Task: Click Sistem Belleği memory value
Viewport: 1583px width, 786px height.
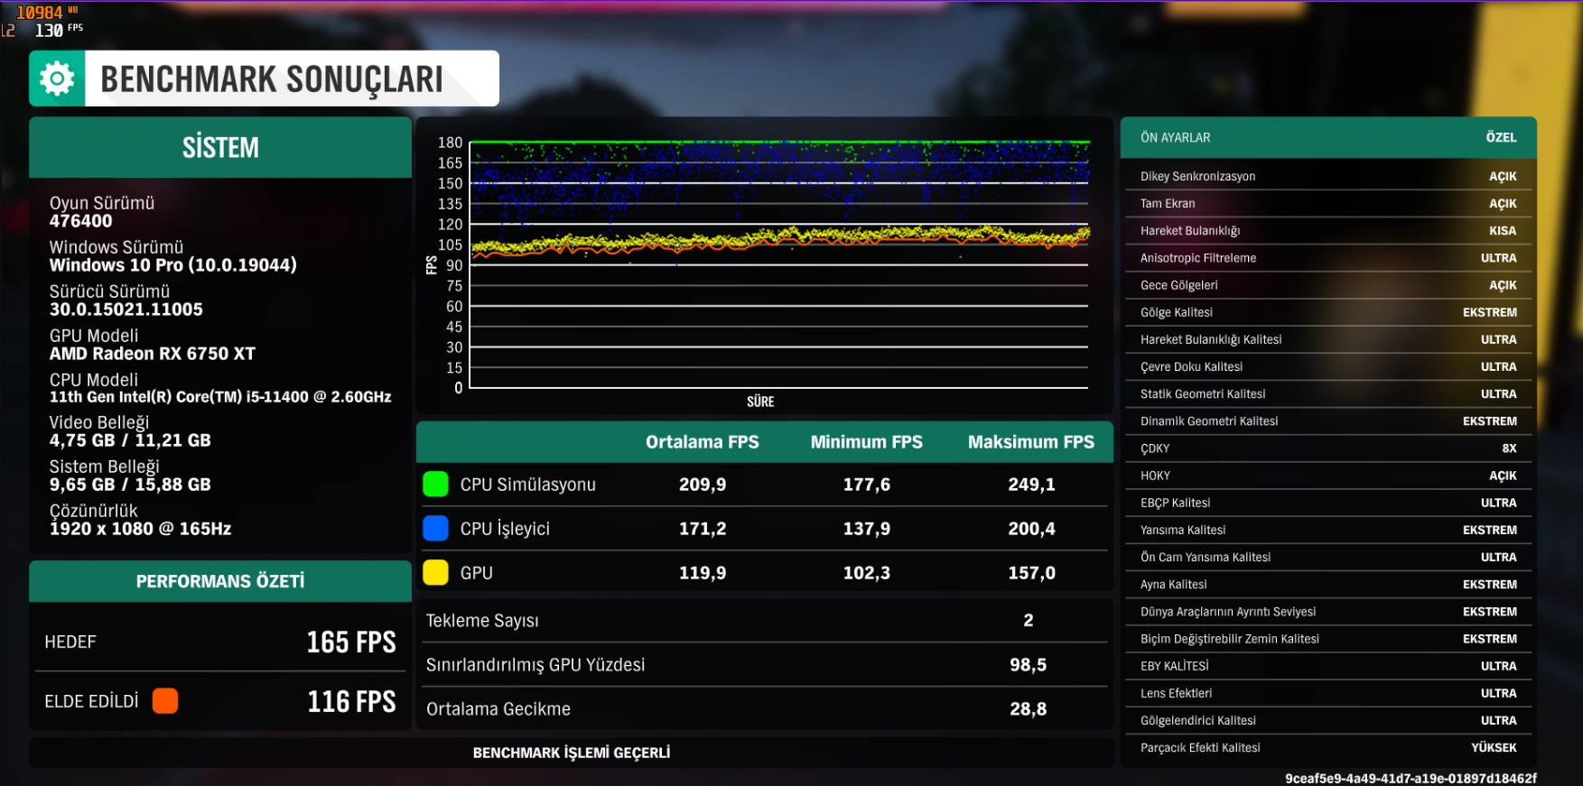Action: 130,485
